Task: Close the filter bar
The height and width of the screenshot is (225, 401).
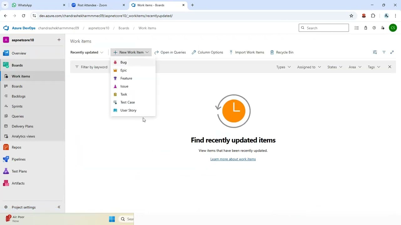Action: (x=390, y=67)
